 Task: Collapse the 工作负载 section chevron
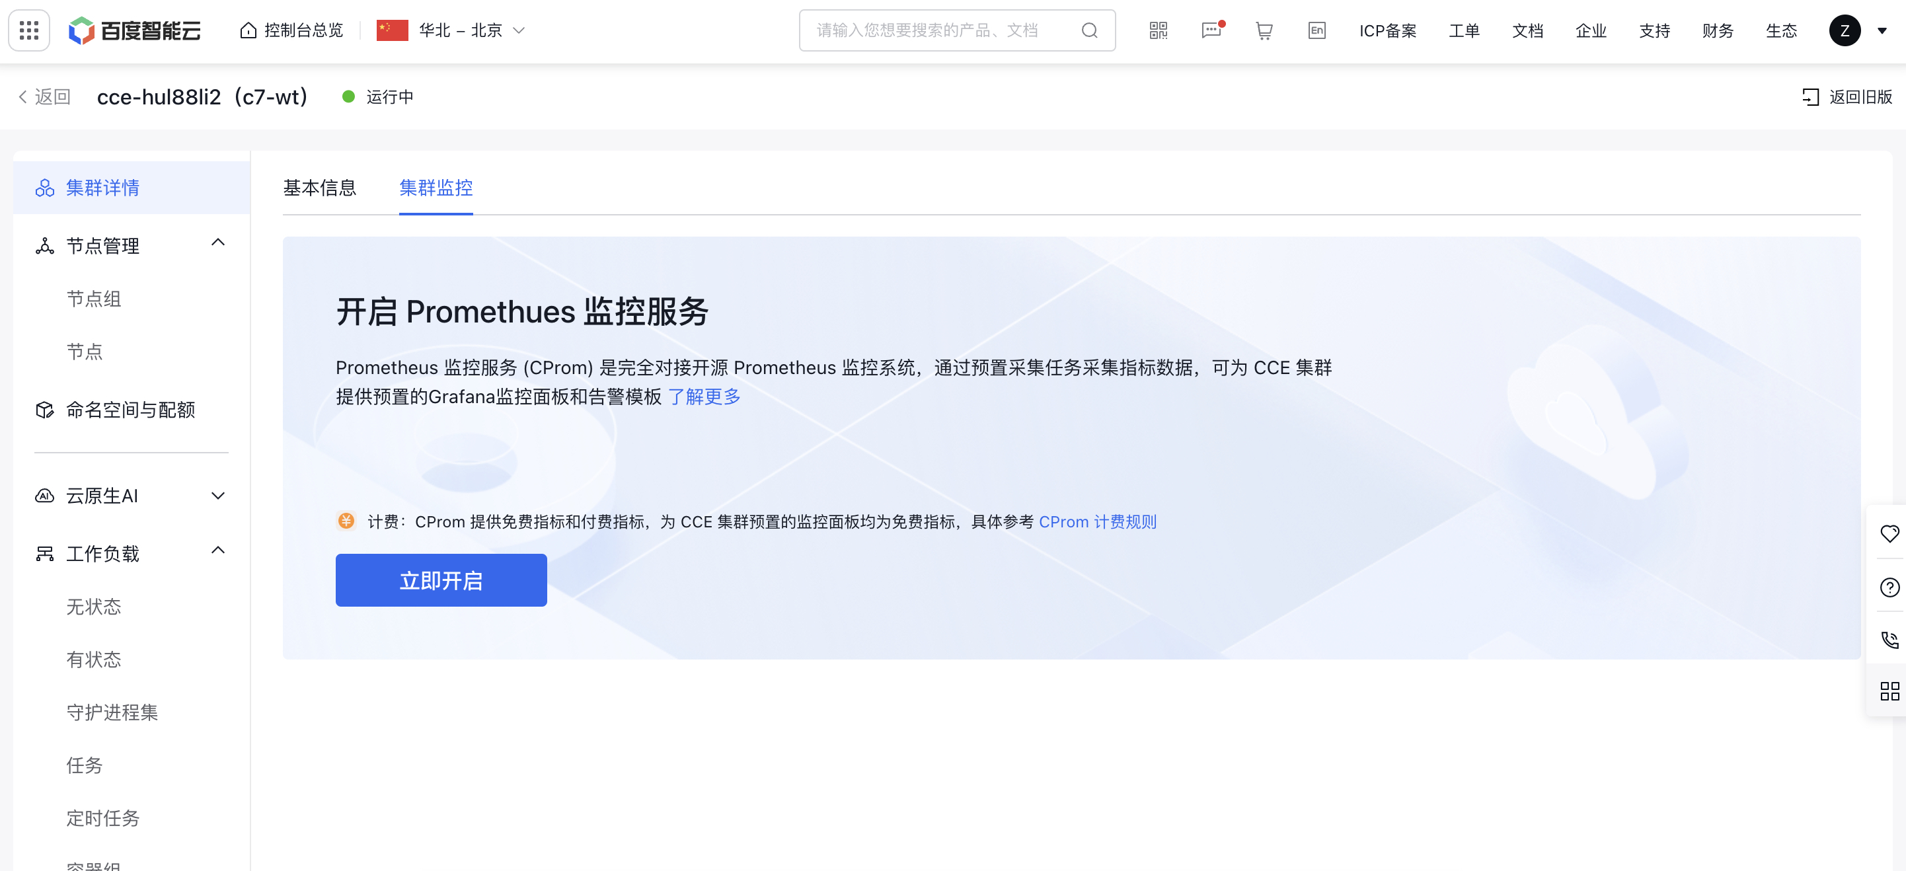point(217,550)
